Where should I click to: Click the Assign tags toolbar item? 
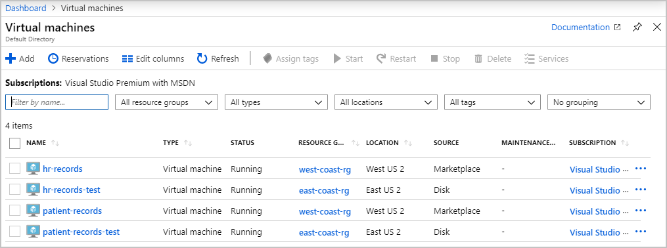(x=290, y=58)
